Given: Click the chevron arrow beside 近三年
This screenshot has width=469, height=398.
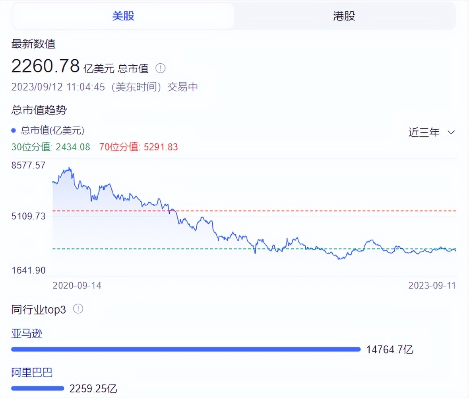Looking at the screenshot, I should point(451,132).
